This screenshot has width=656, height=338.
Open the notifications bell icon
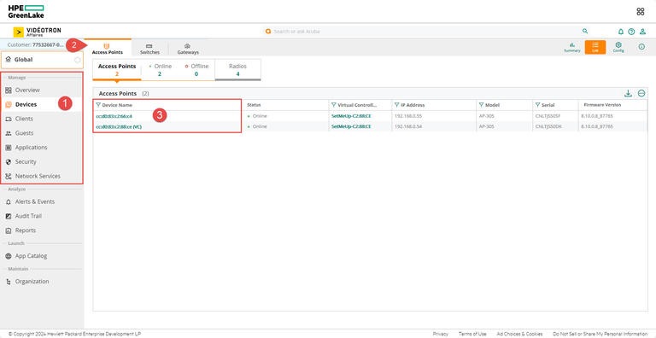(621, 32)
